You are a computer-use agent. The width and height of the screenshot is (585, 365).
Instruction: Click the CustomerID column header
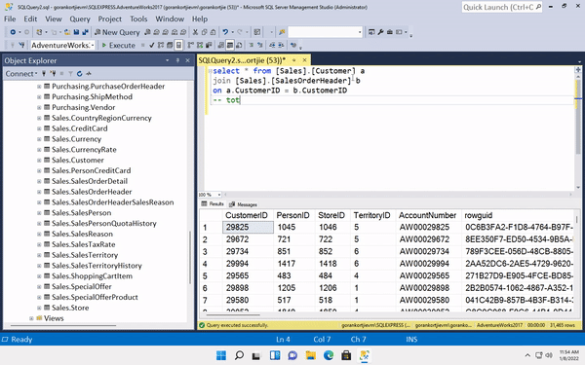[248, 215]
